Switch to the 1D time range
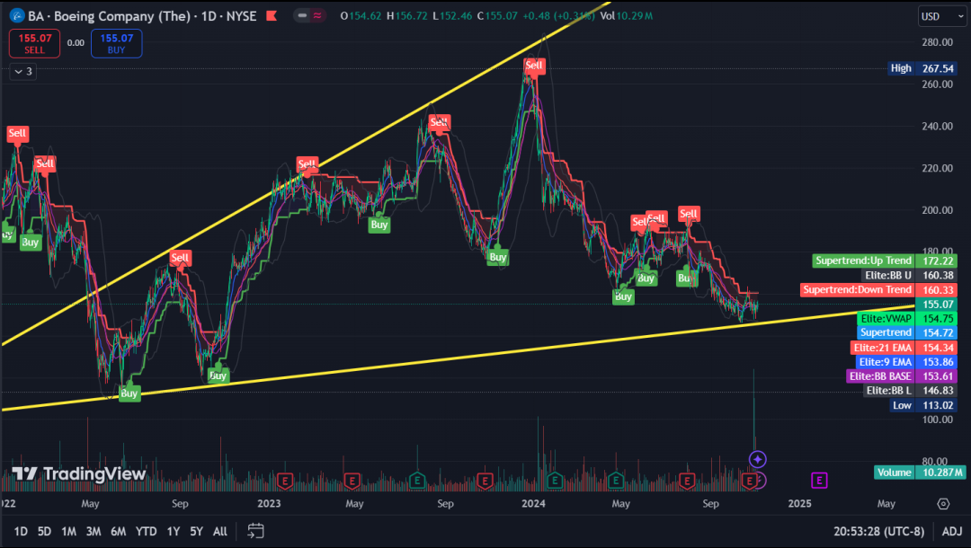971x548 pixels. point(21,531)
